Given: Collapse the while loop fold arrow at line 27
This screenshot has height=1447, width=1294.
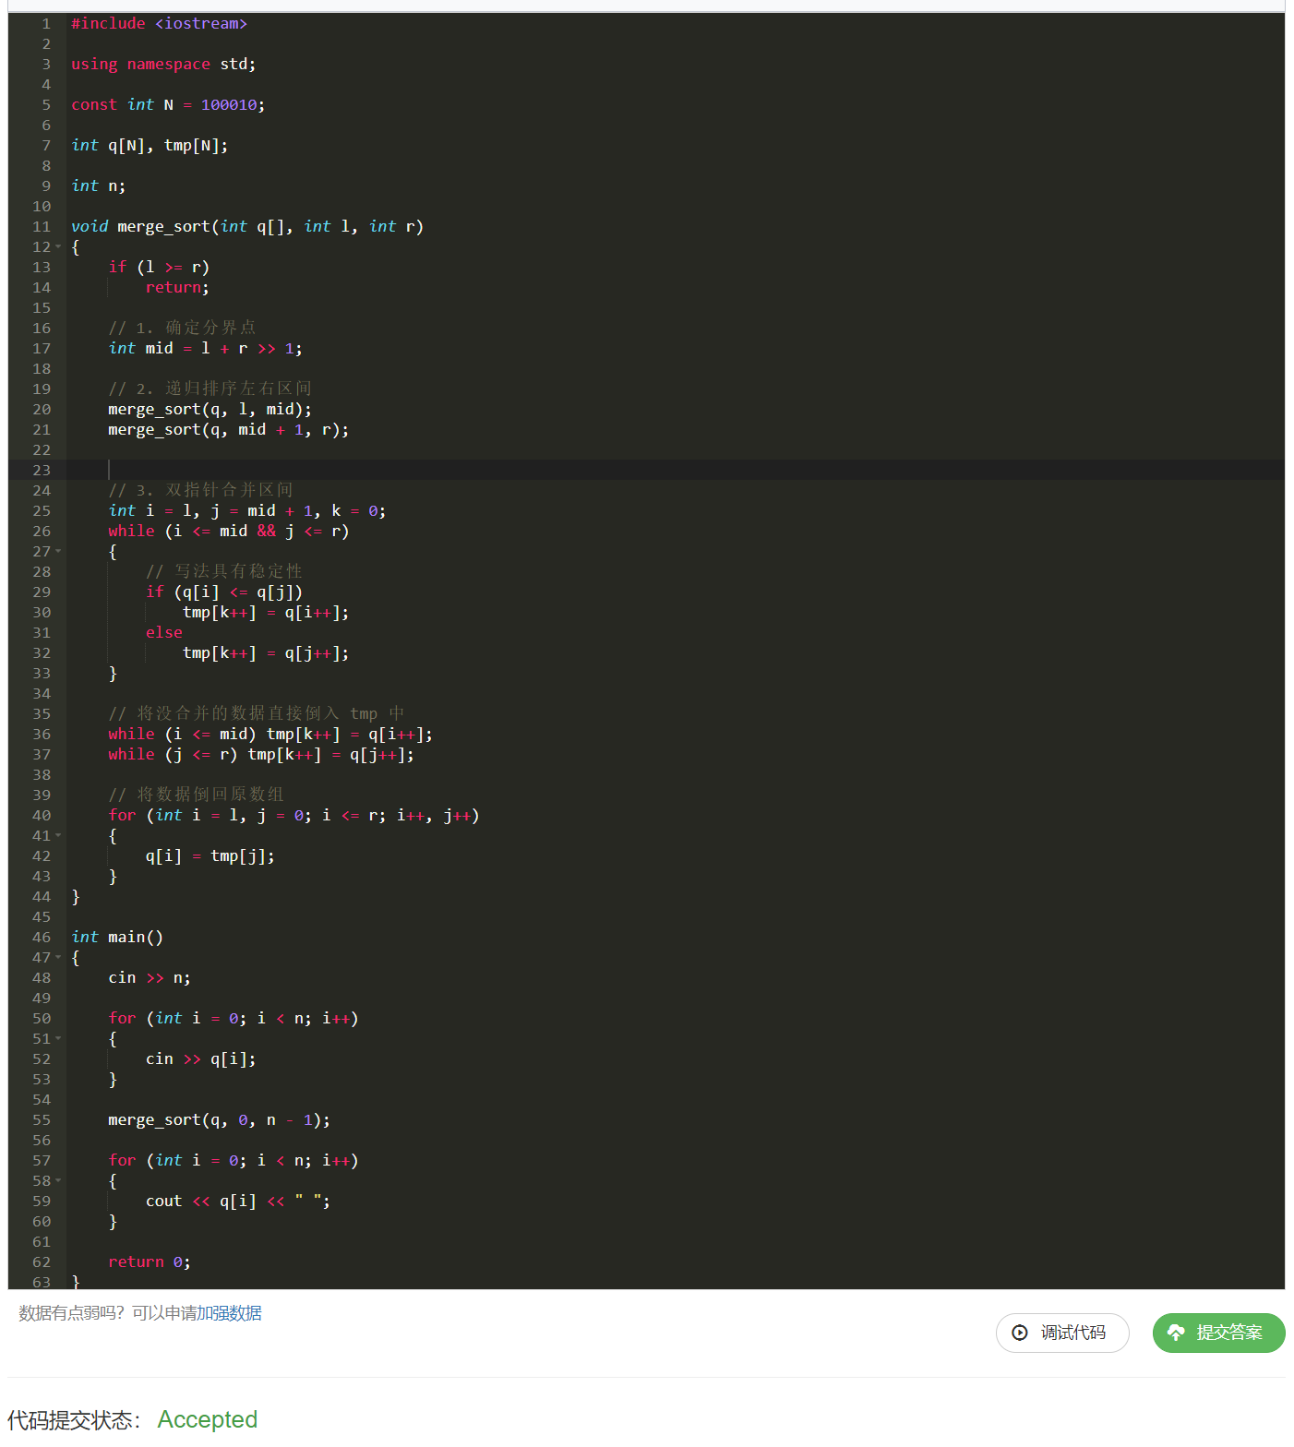Looking at the screenshot, I should click(58, 551).
